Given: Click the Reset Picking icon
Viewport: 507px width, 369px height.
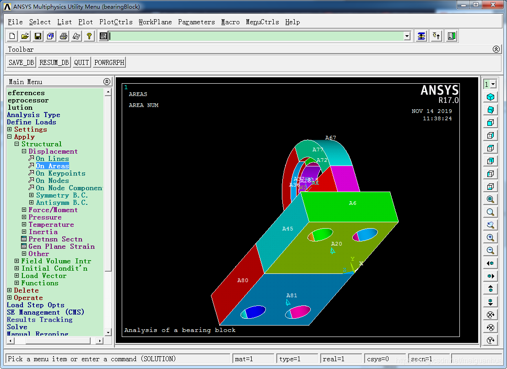Looking at the screenshot, I should point(437,36).
